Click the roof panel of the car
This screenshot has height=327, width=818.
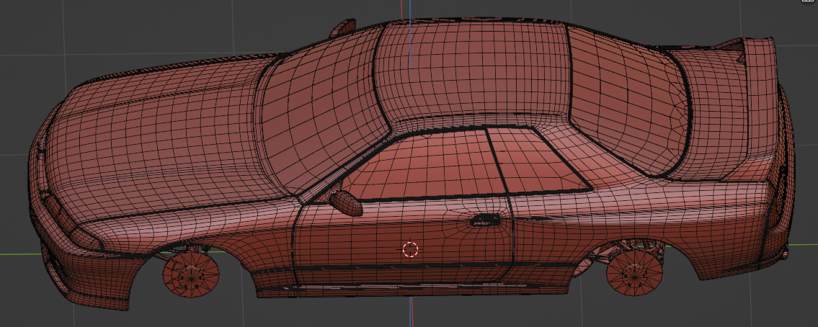(472, 71)
